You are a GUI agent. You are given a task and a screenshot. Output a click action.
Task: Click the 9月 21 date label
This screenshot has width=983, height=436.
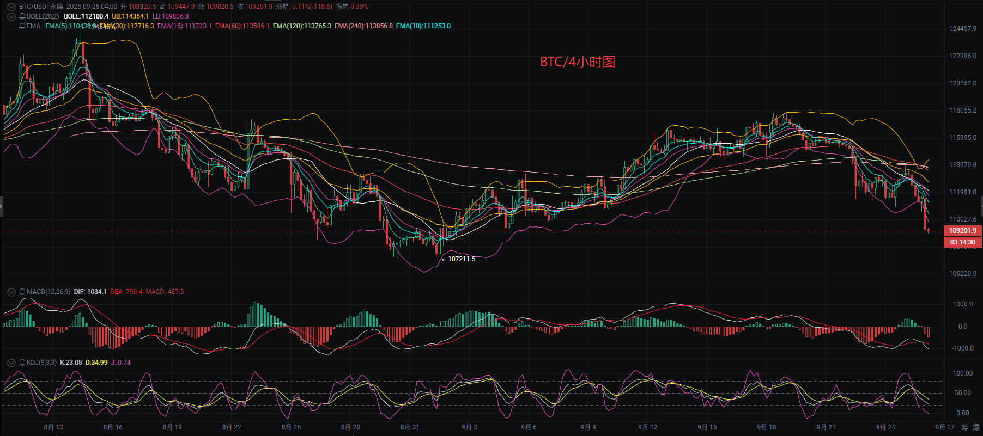[x=826, y=427]
